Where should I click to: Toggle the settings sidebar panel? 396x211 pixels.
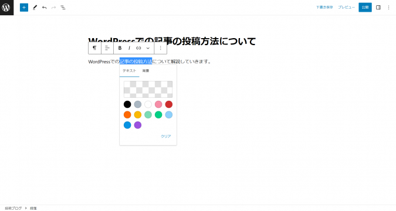click(x=378, y=7)
